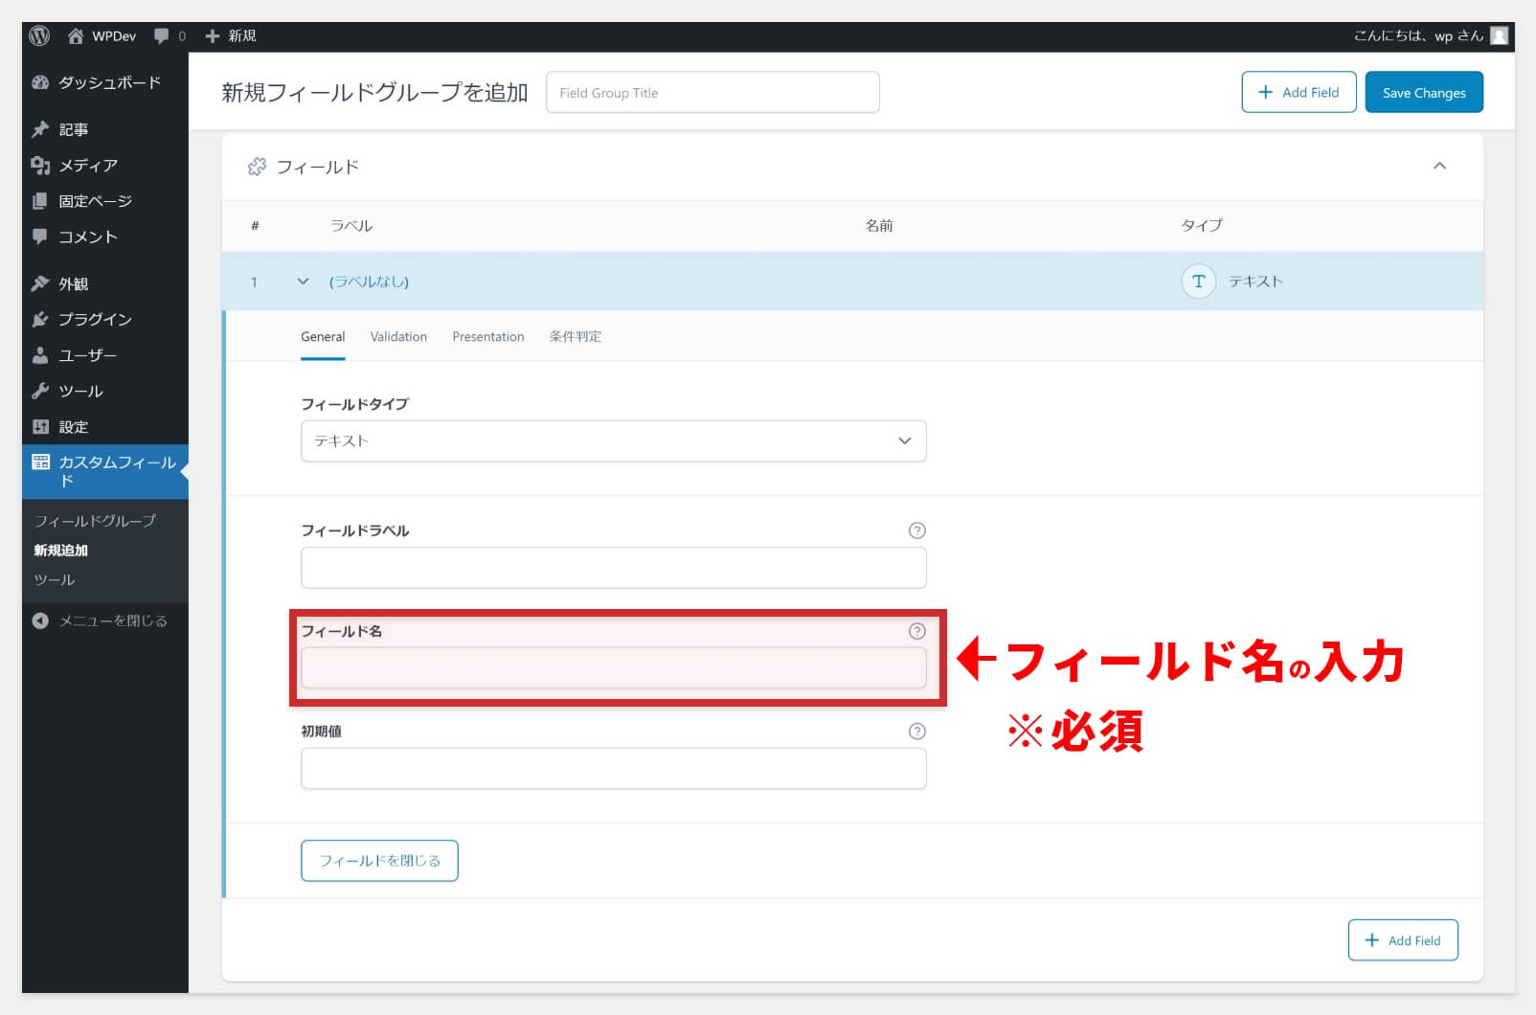Switch to General tab

click(x=323, y=337)
